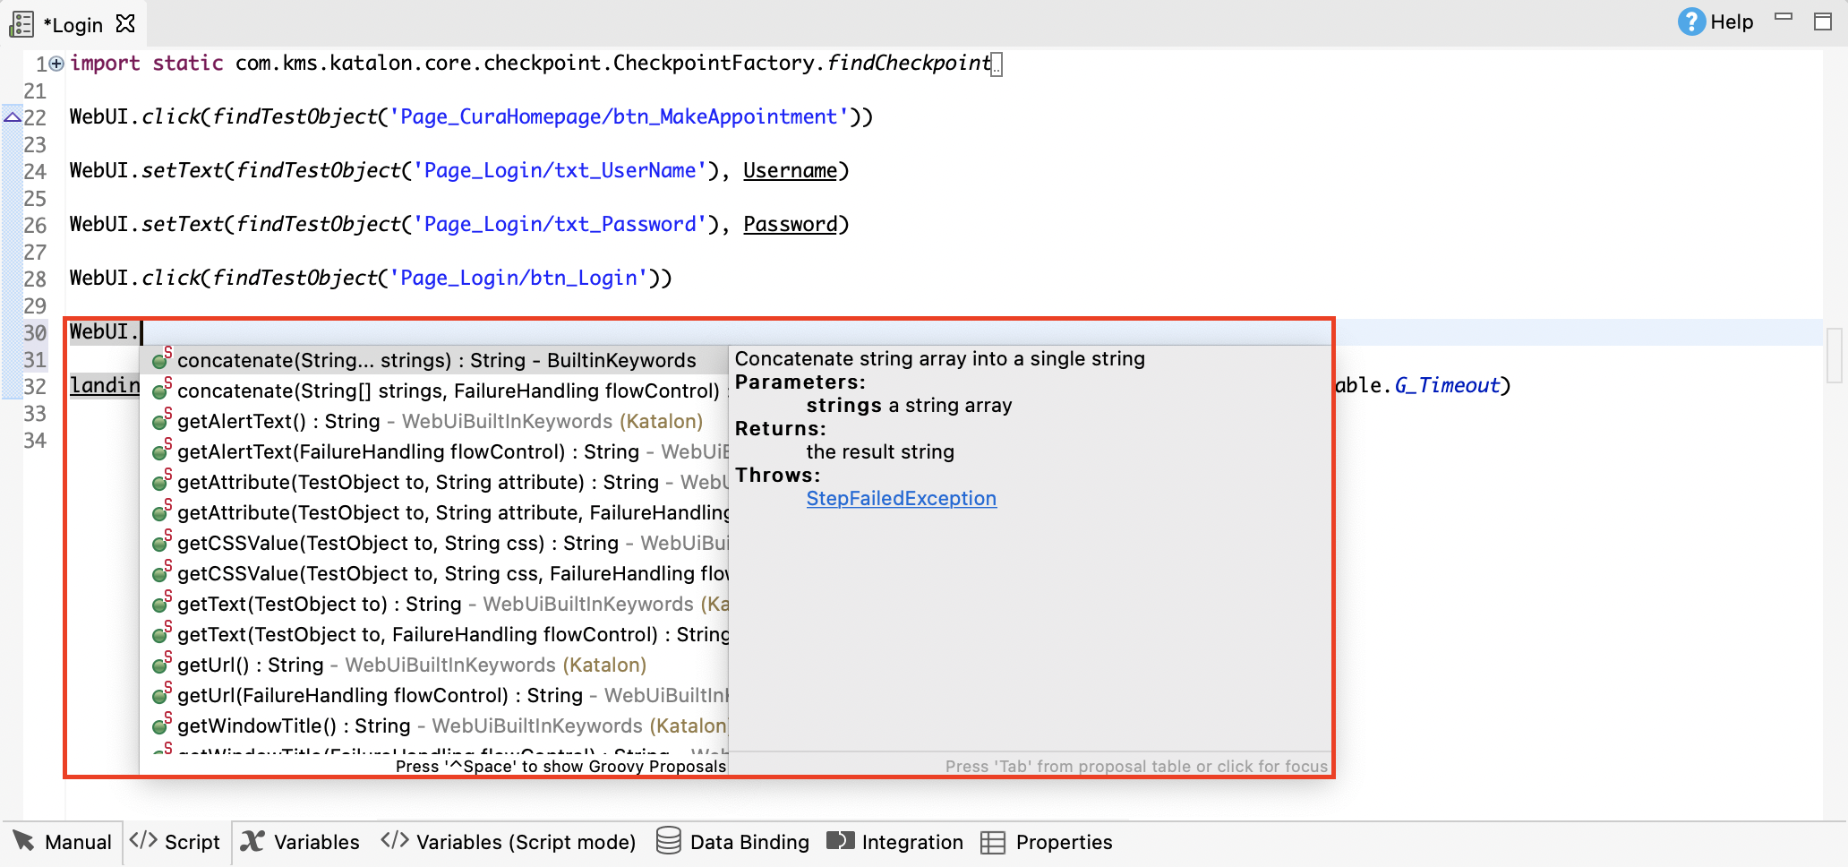Click the Integration panel icon
Screen dimensions: 1848x867
pyautogui.click(x=840, y=842)
